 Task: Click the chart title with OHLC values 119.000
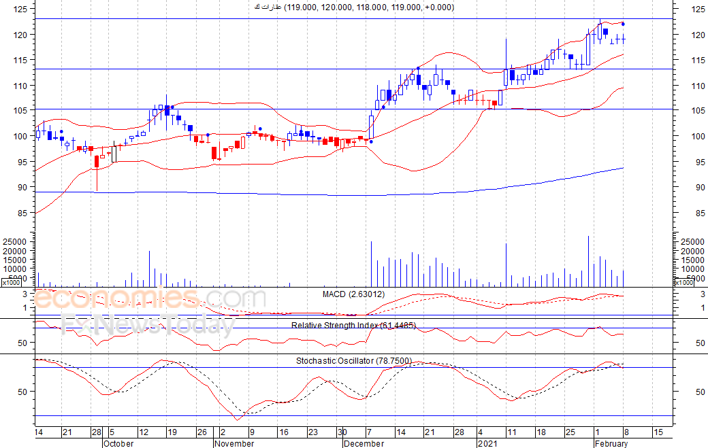(x=355, y=7)
